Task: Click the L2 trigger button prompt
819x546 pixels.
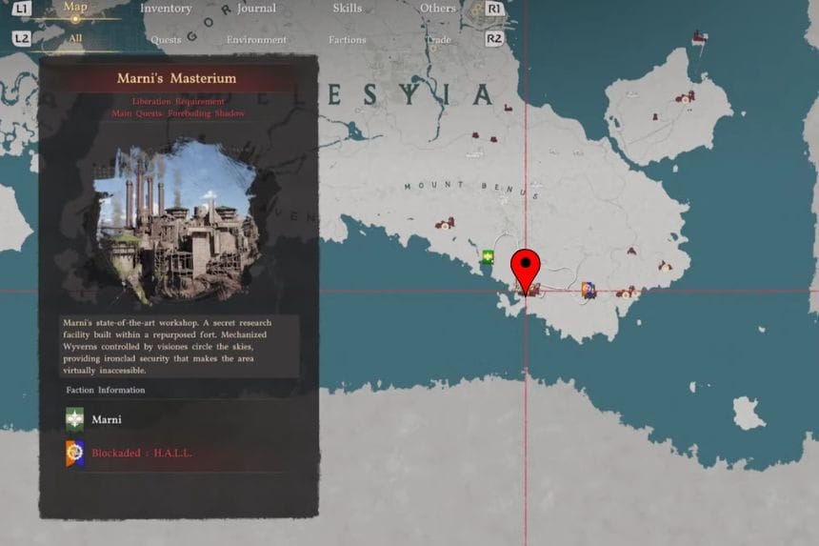Action: click(21, 39)
